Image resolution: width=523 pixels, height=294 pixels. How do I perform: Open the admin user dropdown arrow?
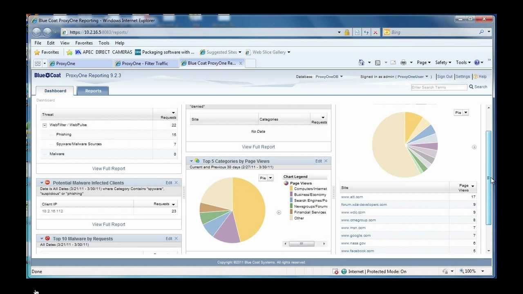pos(427,76)
